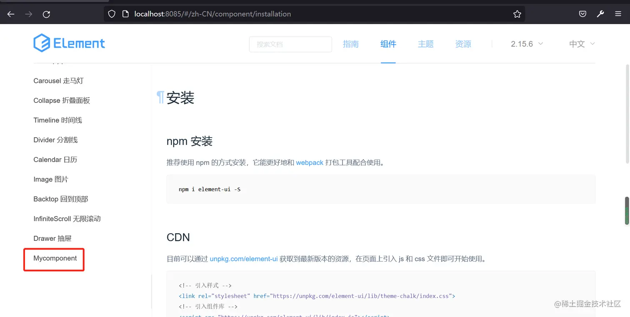Go to Image 图片 sidebar item
The image size is (630, 317).
point(51,179)
